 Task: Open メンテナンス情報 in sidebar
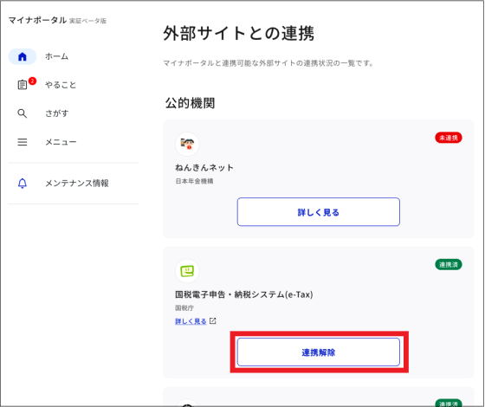[77, 183]
